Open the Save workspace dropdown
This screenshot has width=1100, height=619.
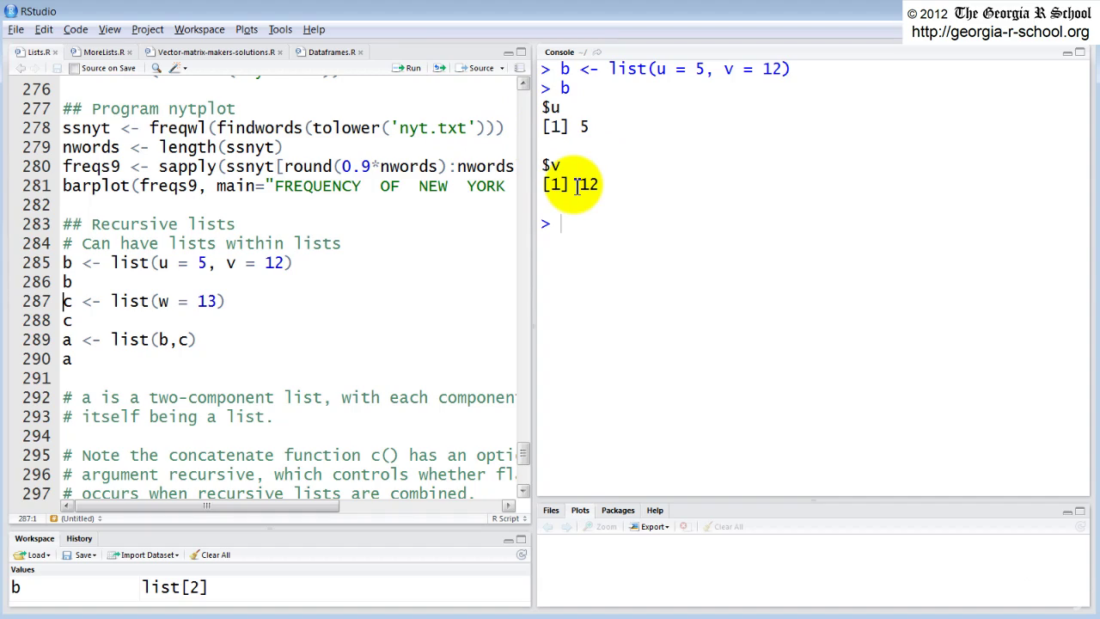pos(78,555)
